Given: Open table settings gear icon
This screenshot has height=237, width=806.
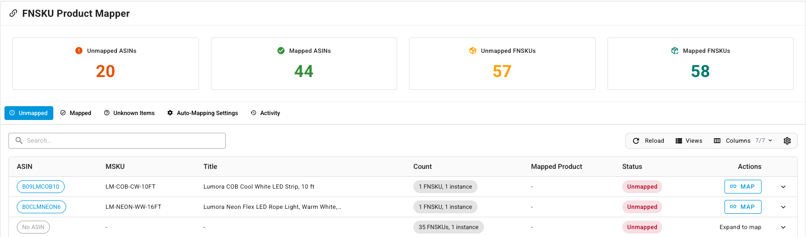Looking at the screenshot, I should 787,141.
